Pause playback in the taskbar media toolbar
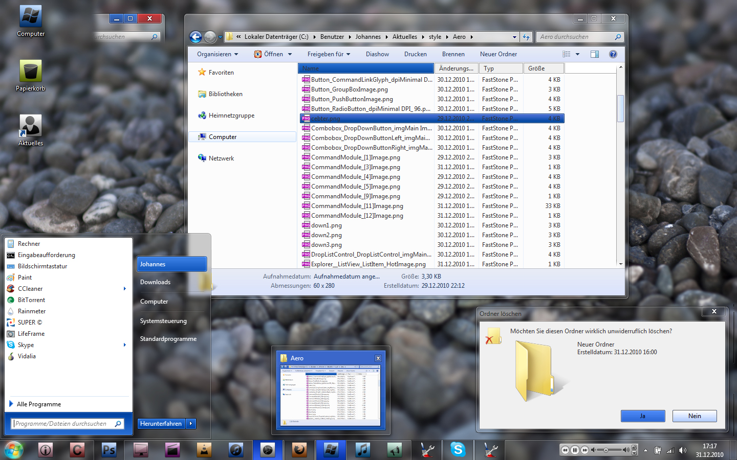 [x=575, y=450]
